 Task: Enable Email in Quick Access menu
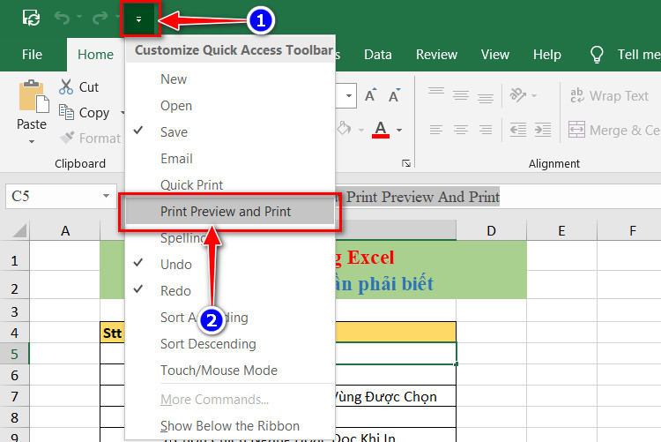(x=230, y=159)
